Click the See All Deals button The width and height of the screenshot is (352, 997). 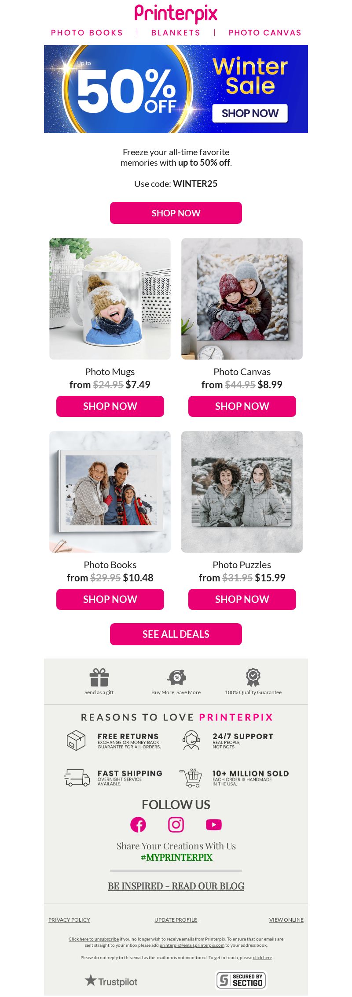176,634
